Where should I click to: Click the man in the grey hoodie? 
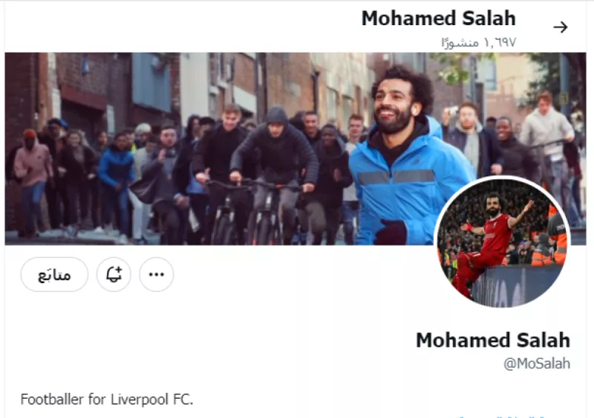[548, 127]
